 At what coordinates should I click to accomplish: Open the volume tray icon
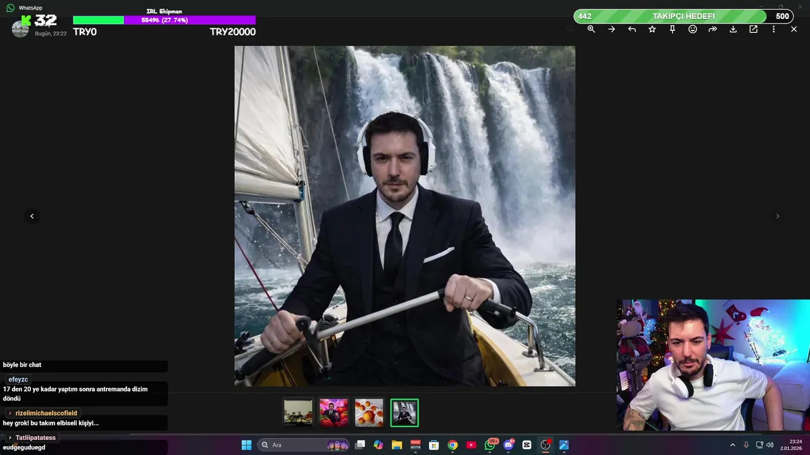tap(770, 445)
